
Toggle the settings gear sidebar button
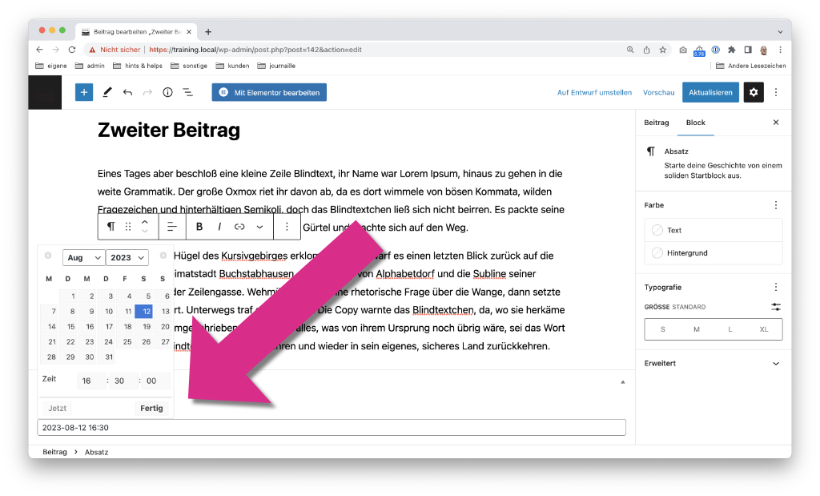click(x=754, y=92)
